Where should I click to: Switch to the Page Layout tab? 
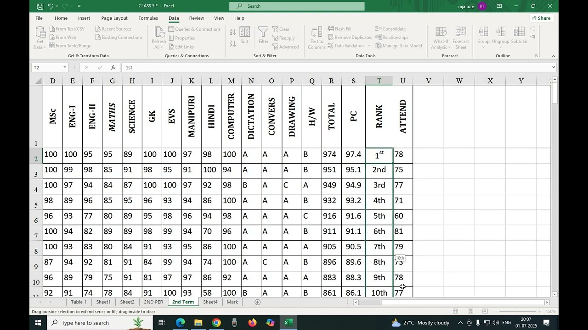[x=114, y=18]
